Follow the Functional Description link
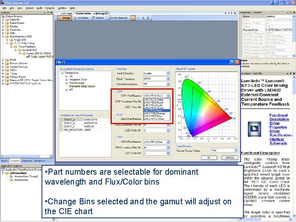 pos(279,117)
